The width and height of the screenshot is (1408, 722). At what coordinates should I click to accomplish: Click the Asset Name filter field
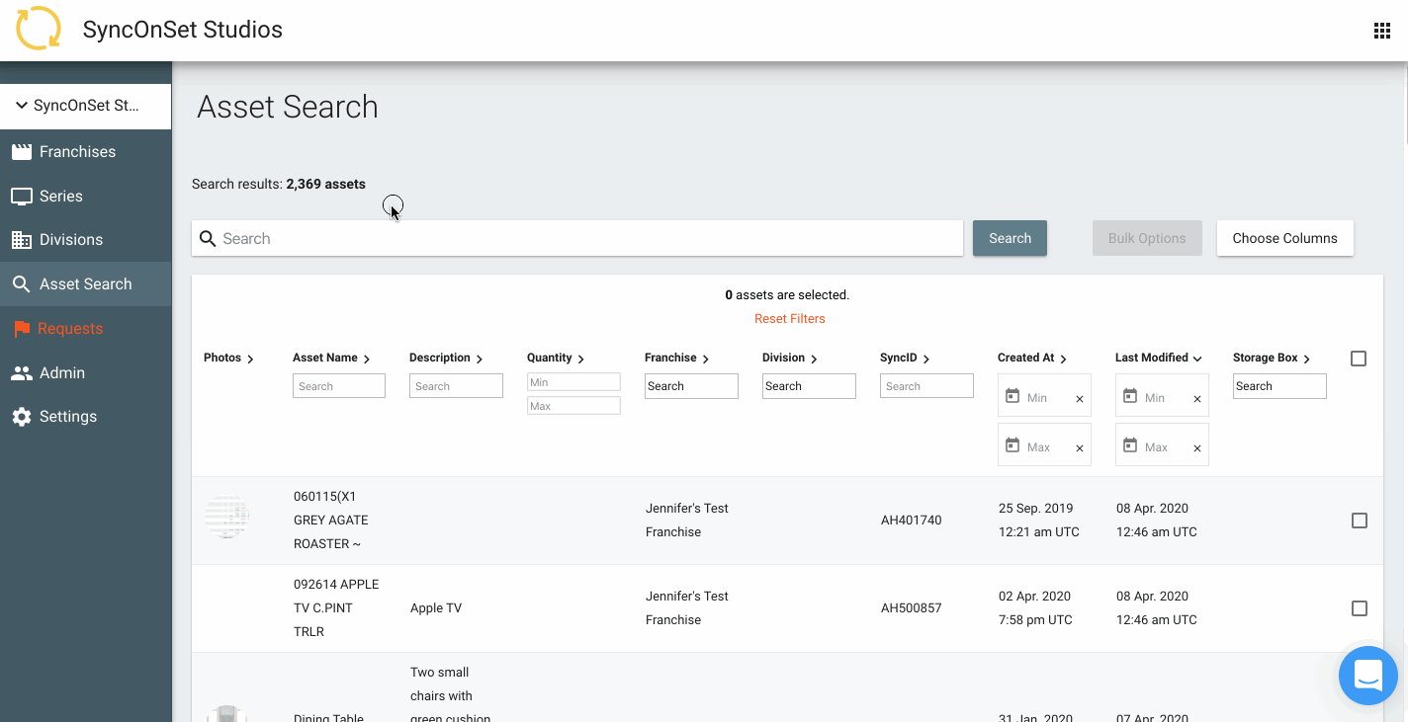coord(339,386)
